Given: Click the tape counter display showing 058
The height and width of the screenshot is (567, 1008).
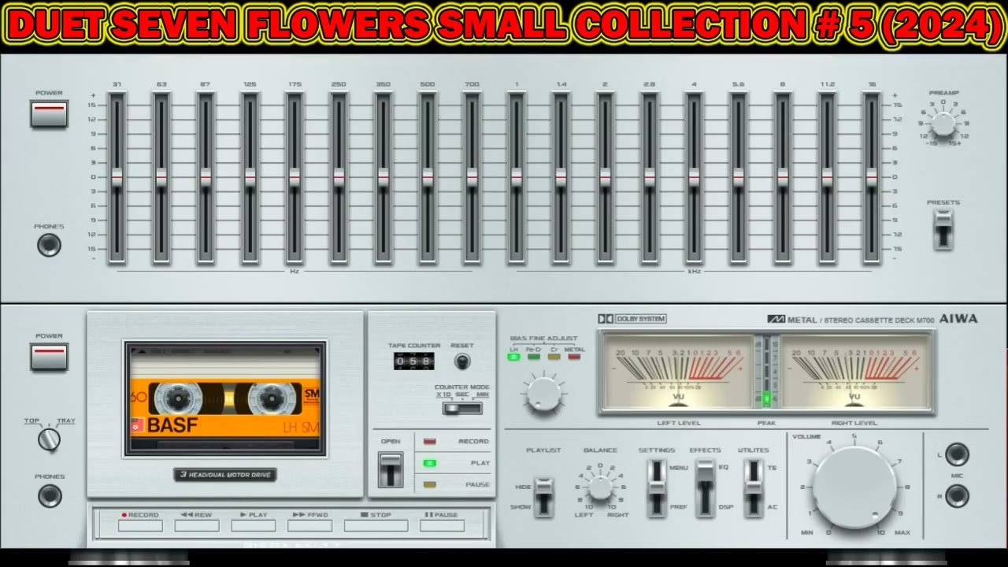Looking at the screenshot, I should [413, 361].
